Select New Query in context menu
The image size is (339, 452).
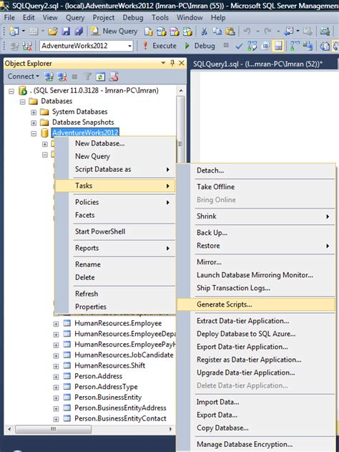click(x=115, y=156)
